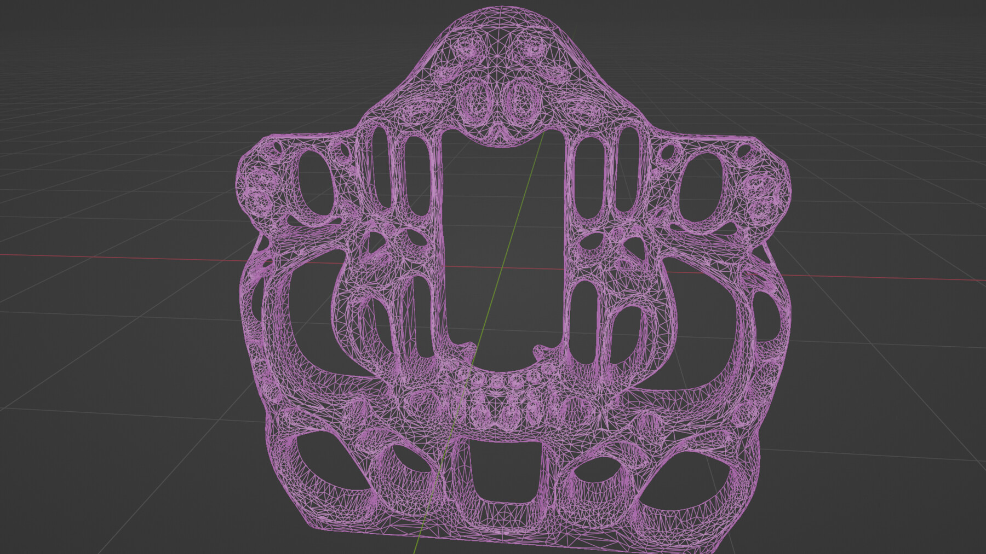Click the large central rectangular opening
Viewport: 986px width, 554px height.
tap(504, 246)
